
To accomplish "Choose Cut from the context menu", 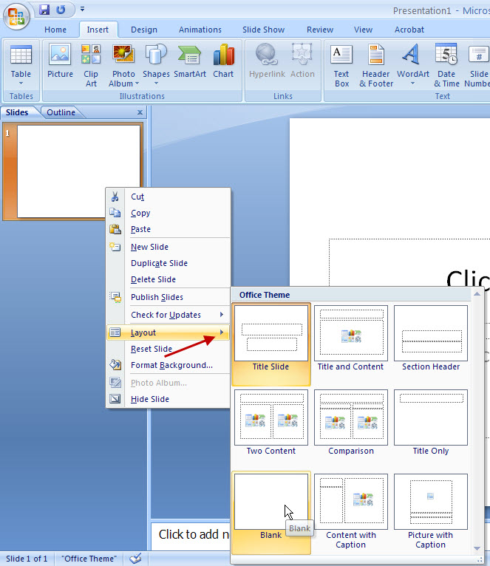I will click(x=169, y=197).
